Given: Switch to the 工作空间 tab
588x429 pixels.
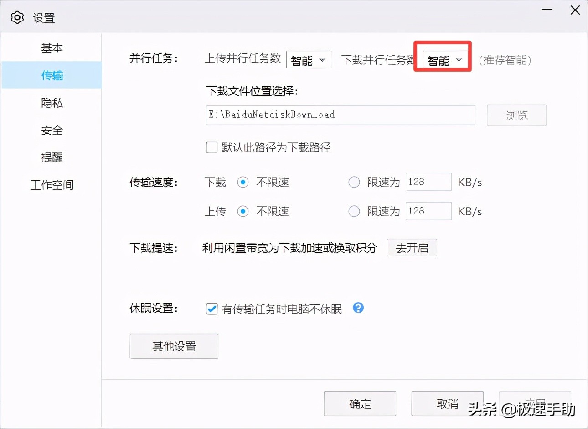Looking at the screenshot, I should (x=52, y=185).
